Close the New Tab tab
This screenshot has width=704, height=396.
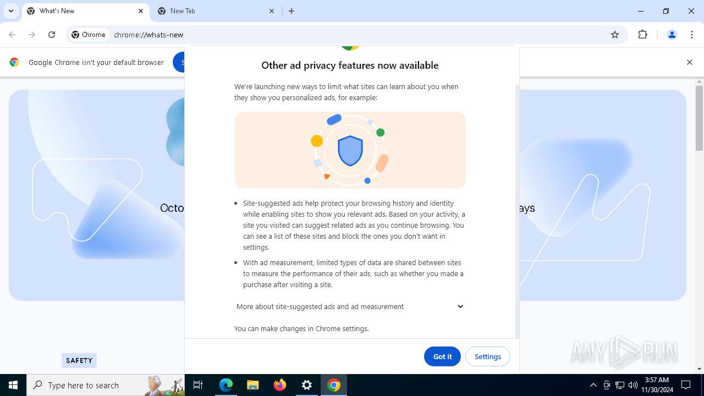272,11
